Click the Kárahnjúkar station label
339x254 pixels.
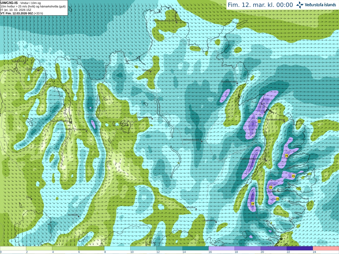pyautogui.click(x=189, y=207)
